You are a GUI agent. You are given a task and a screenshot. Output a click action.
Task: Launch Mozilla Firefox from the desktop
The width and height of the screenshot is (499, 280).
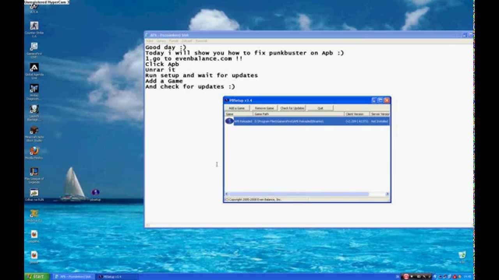[x=34, y=152]
